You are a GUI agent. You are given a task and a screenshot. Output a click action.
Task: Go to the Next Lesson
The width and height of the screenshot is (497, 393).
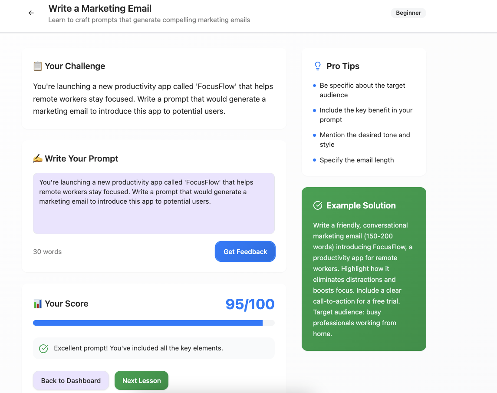tap(142, 380)
